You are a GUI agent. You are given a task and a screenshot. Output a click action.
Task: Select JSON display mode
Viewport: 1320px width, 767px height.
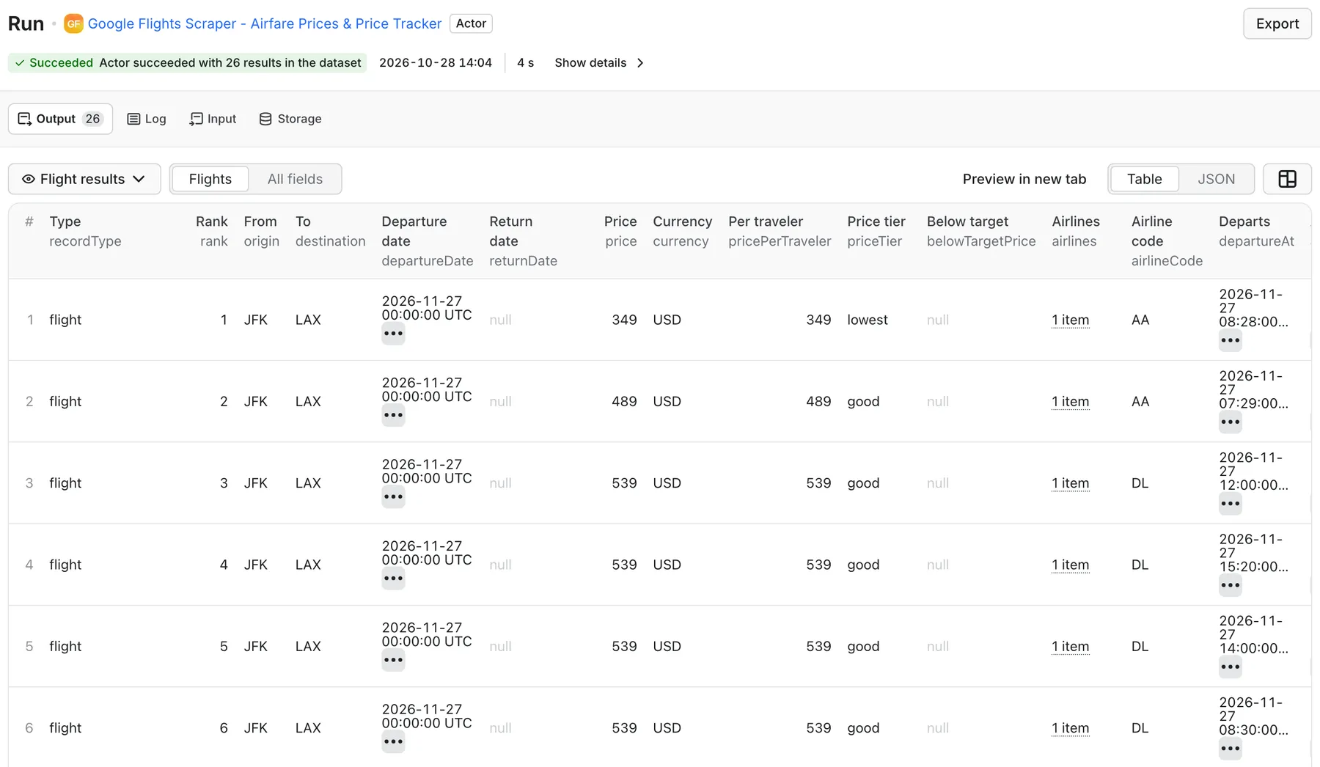[1216, 179]
